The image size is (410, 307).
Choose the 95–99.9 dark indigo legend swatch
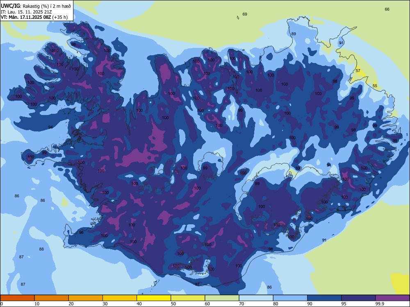coord(358,298)
